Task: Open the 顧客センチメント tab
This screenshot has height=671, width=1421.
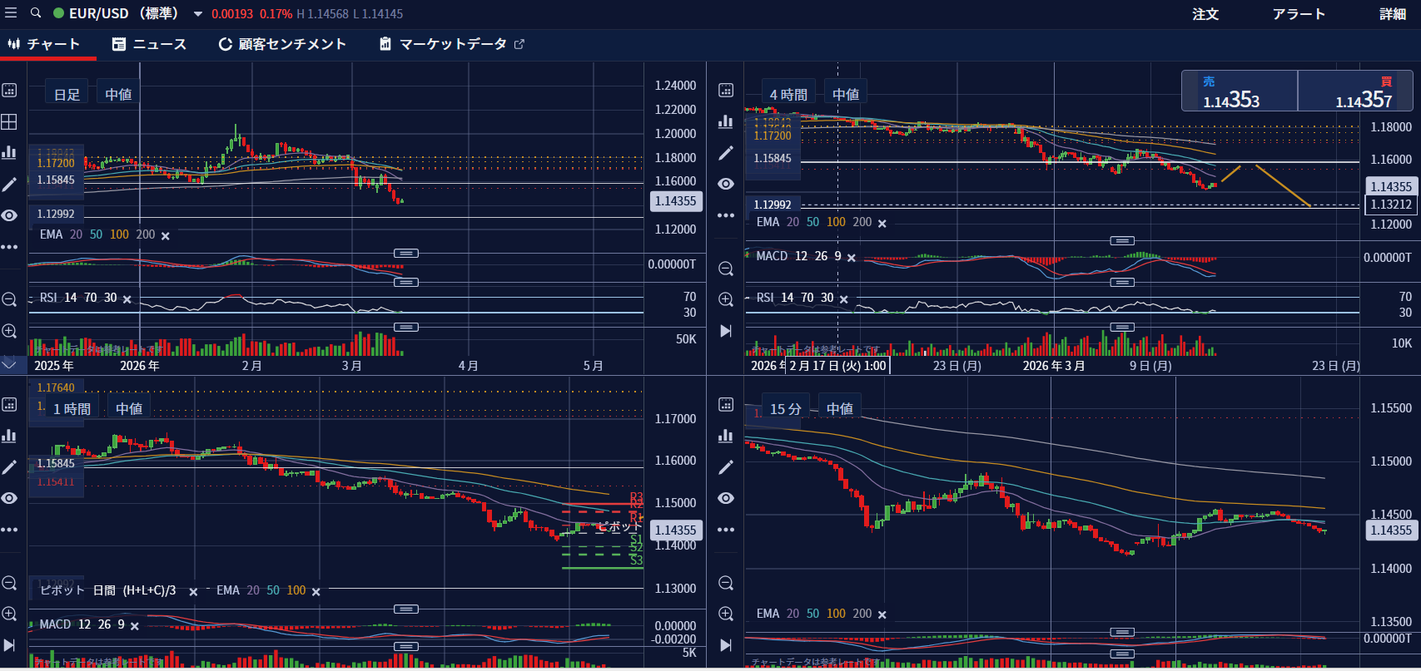Action: (282, 44)
